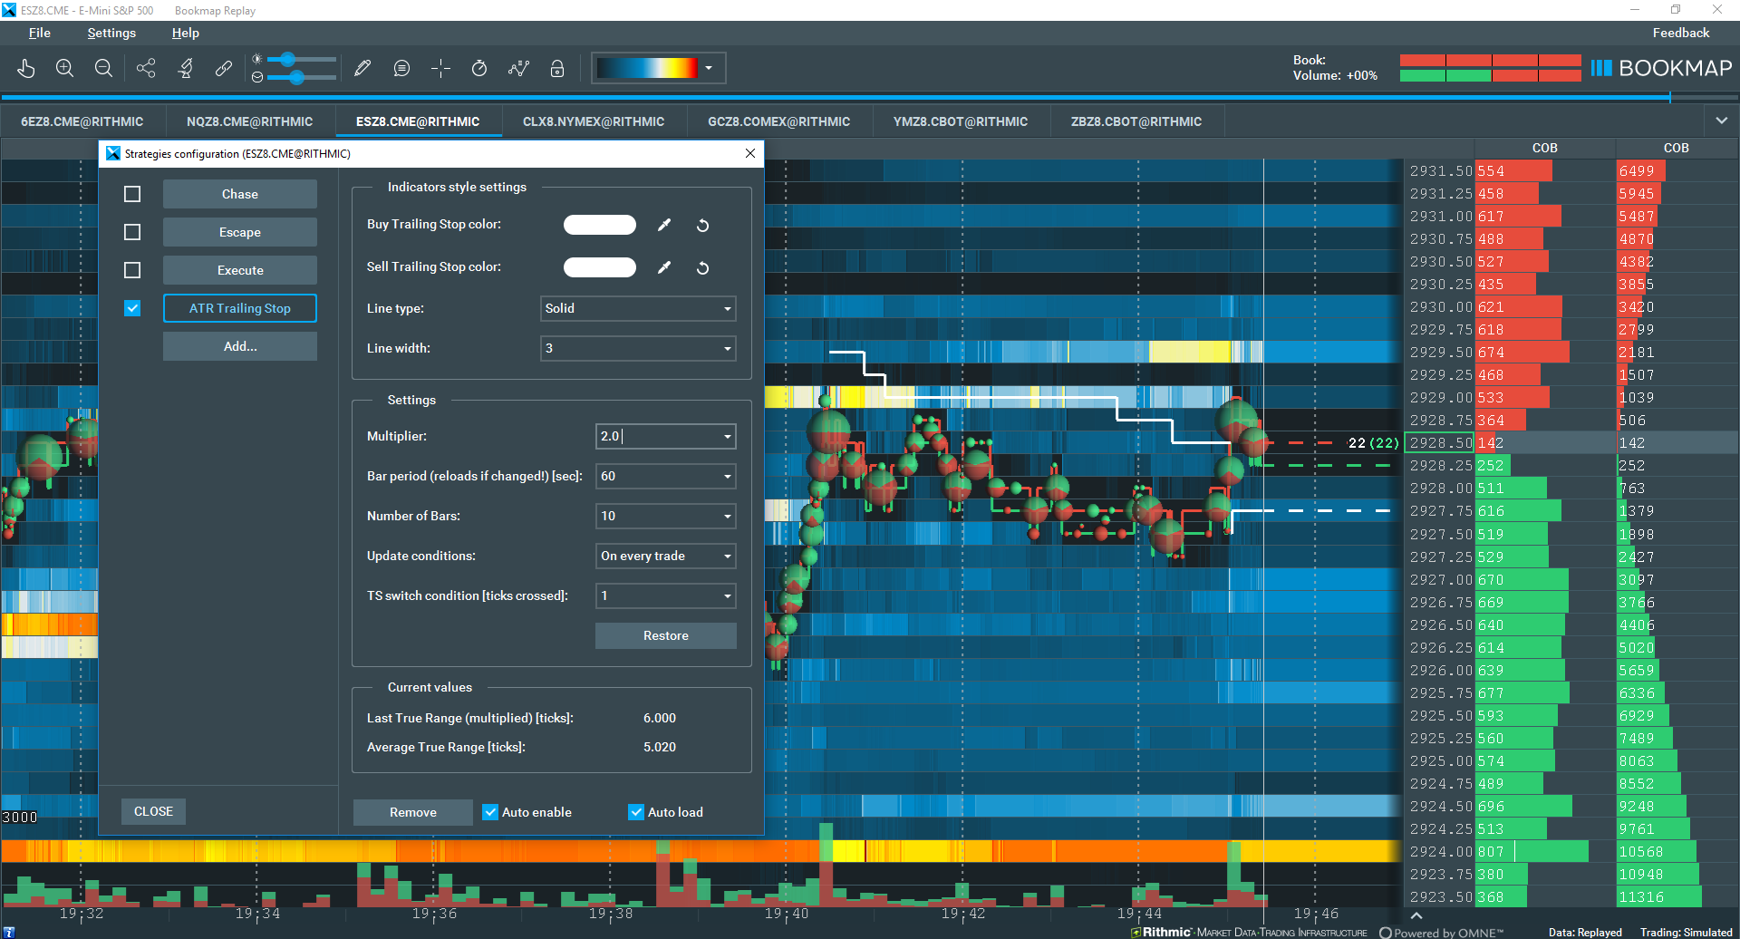The image size is (1740, 939).
Task: Click the padlock icon in the toolbar
Action: click(557, 69)
